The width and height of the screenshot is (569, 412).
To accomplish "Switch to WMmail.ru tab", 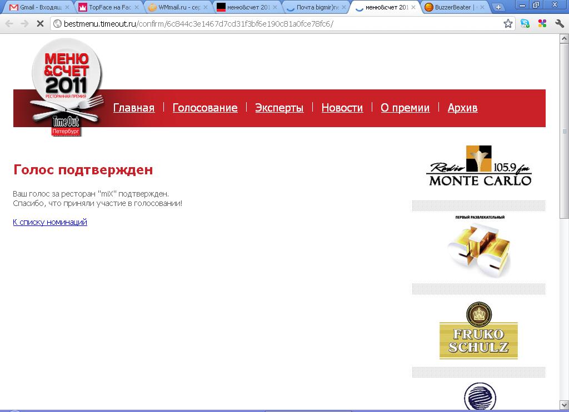I will [x=178, y=7].
